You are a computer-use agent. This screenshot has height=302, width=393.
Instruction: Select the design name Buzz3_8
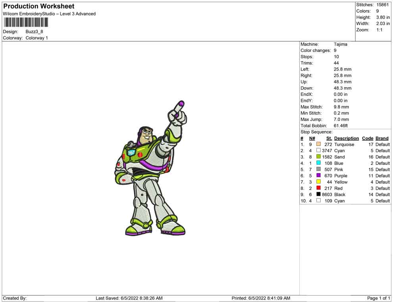coord(34,32)
